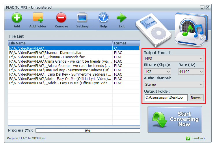Close the FLAC To MP3 window
Viewport: 216px width, 146px height.
208,7
